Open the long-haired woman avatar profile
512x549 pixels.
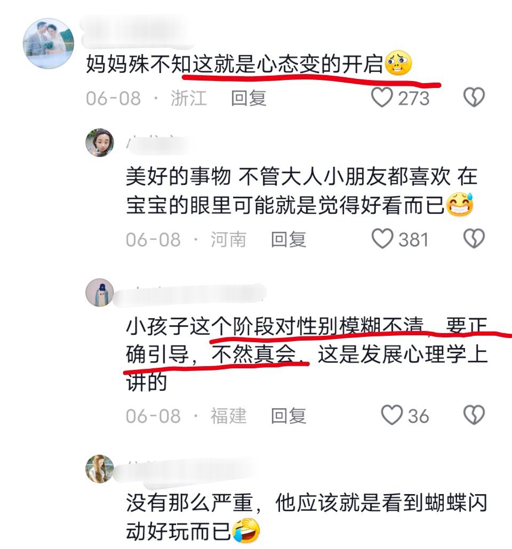click(x=100, y=469)
